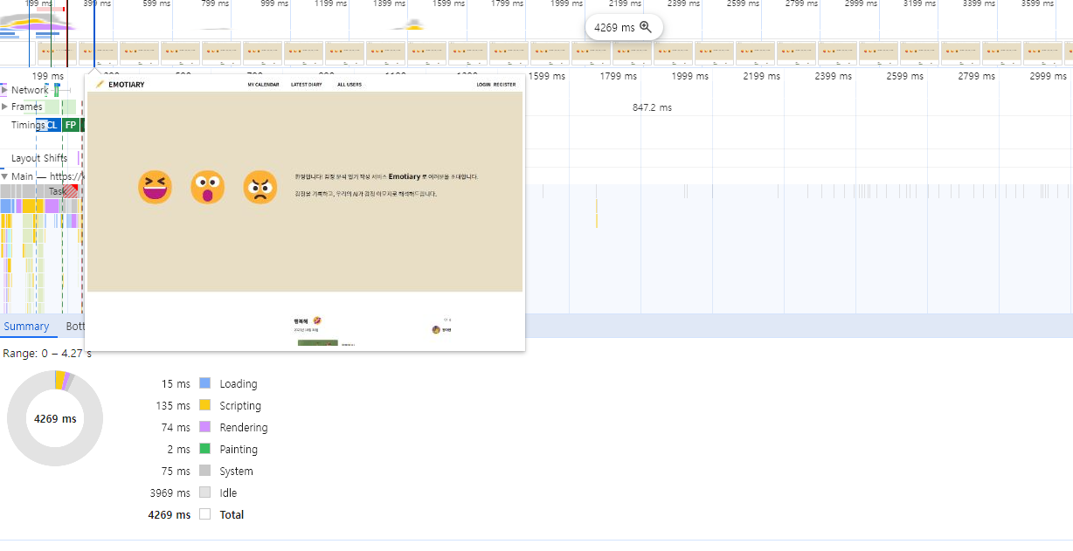This screenshot has width=1073, height=551.
Task: Click the '2399 ms' label in the flame chart ruler
Action: (x=833, y=76)
